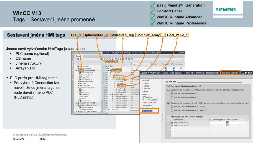Toggle 'Substitute the characters [ and ]' checkbox
The height and width of the screenshot is (144, 253).
[168, 103]
